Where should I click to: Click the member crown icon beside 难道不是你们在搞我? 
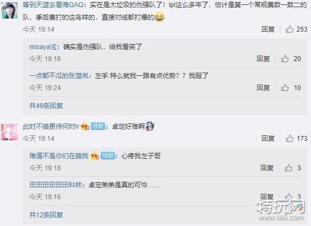pos(95,156)
